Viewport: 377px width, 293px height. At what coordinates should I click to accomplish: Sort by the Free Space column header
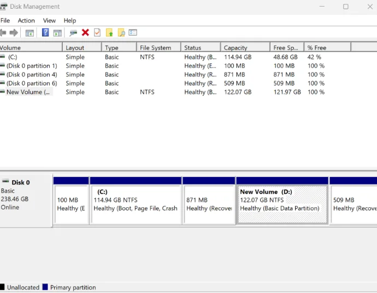pos(287,47)
